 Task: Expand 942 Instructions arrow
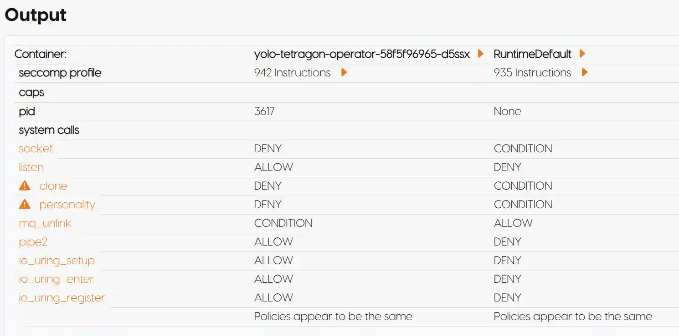(344, 72)
